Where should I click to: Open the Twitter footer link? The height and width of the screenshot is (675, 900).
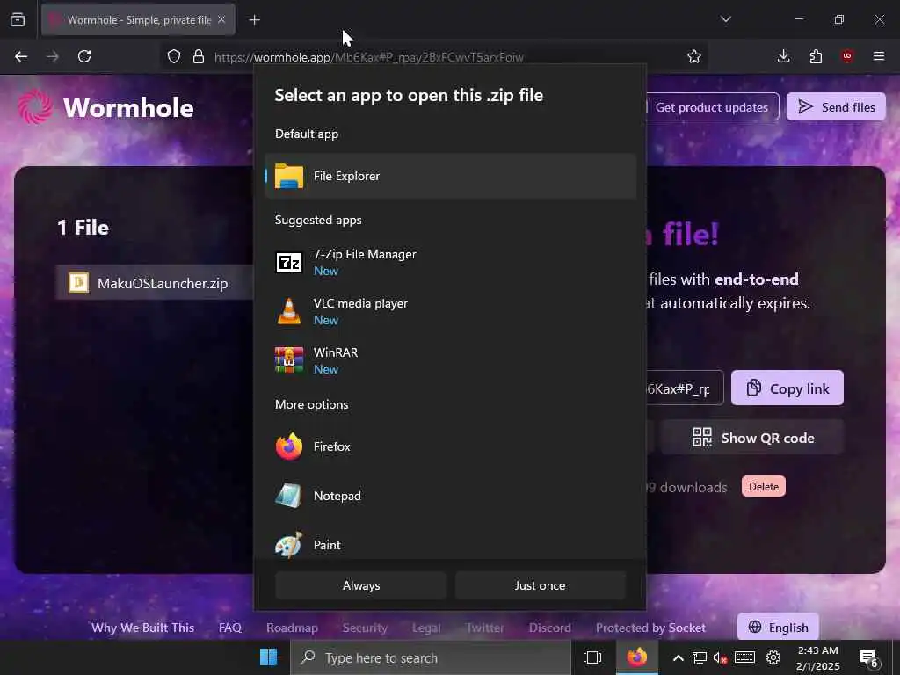485,628
